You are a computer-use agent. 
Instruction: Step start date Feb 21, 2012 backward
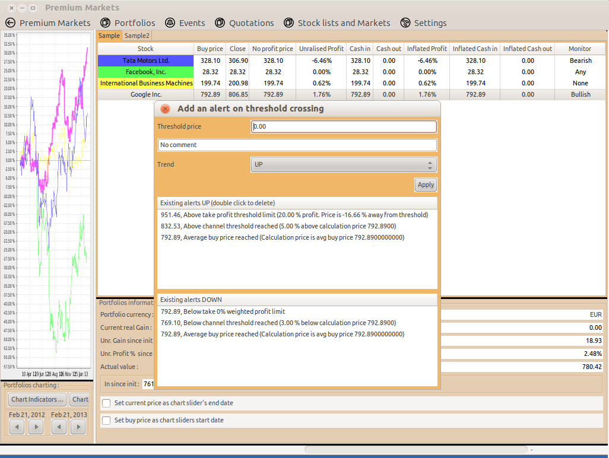(16, 427)
